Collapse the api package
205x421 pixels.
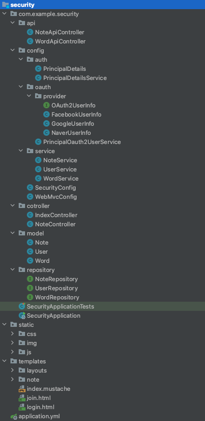tap(13, 23)
